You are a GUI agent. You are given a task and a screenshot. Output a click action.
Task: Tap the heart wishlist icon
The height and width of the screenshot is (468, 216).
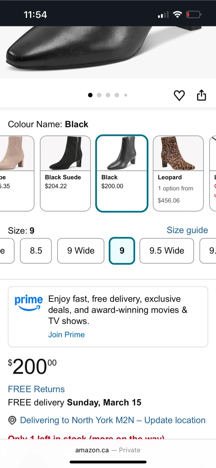pyautogui.click(x=179, y=95)
